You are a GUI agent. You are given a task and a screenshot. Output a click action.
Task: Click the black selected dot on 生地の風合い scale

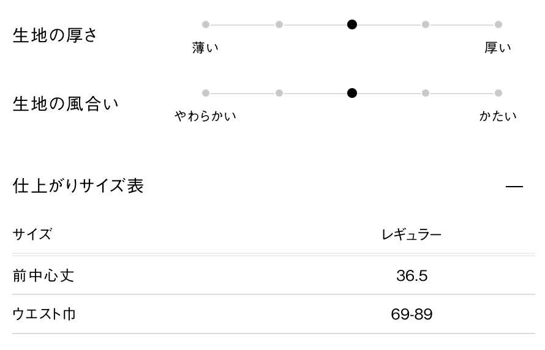352,93
